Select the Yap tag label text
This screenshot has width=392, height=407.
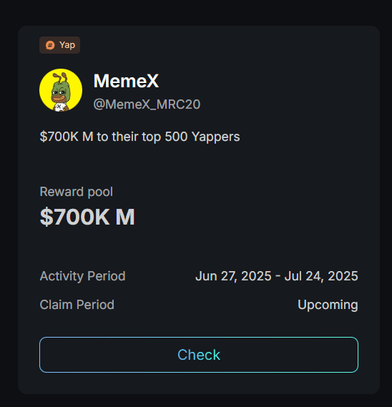pos(67,45)
